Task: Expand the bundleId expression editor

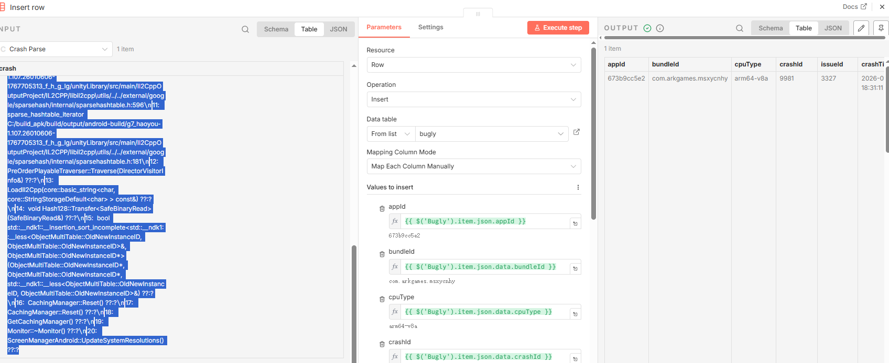Action: [x=575, y=268]
